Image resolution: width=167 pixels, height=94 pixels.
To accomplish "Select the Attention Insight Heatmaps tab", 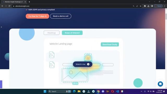I will (x=14, y=2).
